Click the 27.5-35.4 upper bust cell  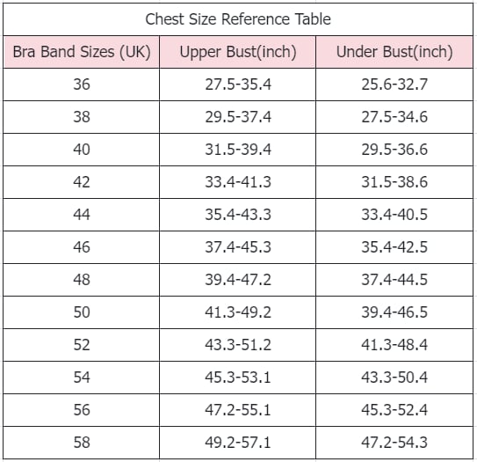pos(237,84)
